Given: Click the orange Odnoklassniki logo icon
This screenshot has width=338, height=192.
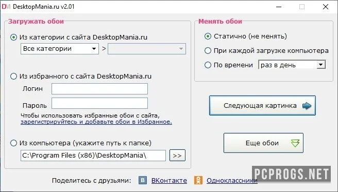Looking at the screenshot, I should click(x=198, y=180).
